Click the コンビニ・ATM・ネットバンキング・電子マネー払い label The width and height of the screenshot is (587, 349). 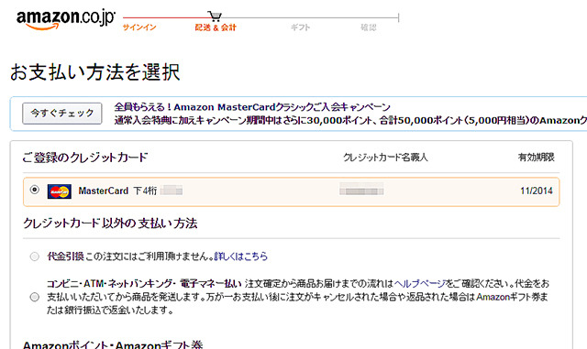click(x=144, y=284)
